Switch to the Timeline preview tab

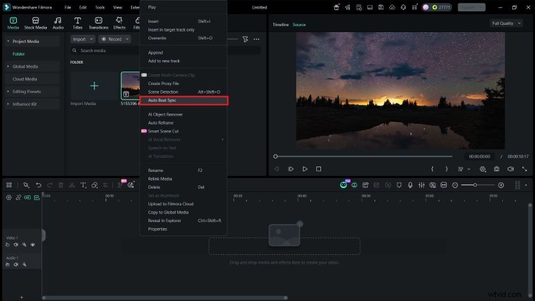(280, 25)
